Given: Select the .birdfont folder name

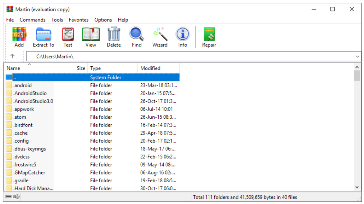Looking at the screenshot, I should click(23, 125).
